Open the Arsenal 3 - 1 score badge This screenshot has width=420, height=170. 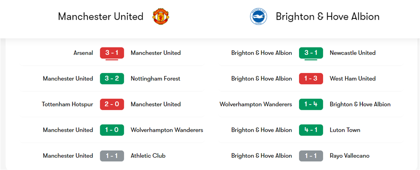point(112,53)
